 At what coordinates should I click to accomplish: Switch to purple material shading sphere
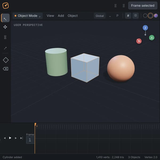pyautogui.click(x=156, y=16)
